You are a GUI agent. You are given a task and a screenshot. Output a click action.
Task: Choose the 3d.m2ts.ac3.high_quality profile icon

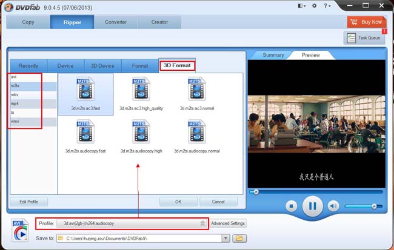(141, 89)
